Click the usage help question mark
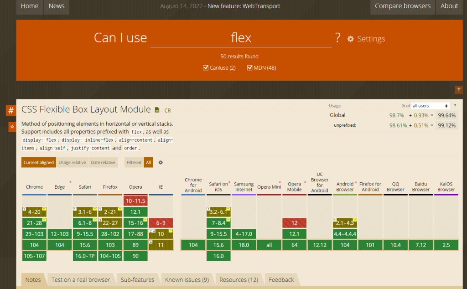 coord(455,106)
